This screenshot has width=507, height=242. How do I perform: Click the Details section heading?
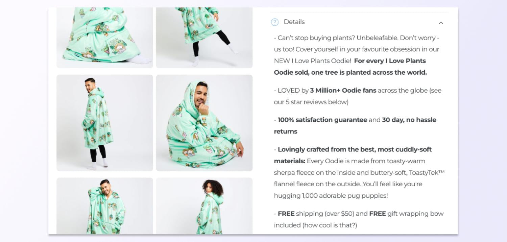(294, 22)
